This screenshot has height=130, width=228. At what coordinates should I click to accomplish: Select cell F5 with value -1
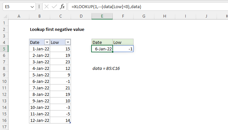(x=123, y=49)
